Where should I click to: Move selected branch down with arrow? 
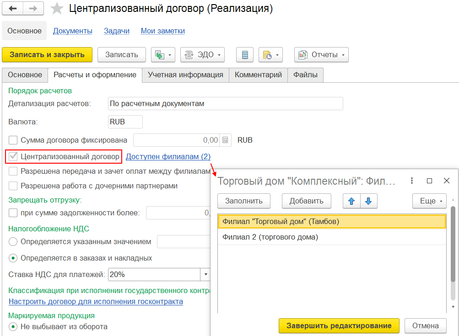369,201
